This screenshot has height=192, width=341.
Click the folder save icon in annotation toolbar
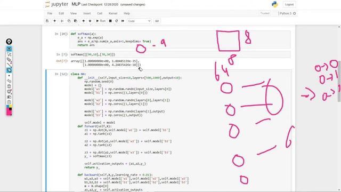(x=9, y=97)
